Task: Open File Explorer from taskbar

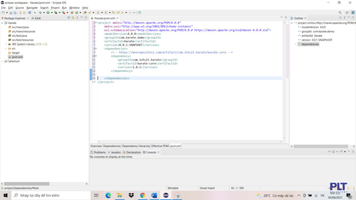Action: coord(119,195)
